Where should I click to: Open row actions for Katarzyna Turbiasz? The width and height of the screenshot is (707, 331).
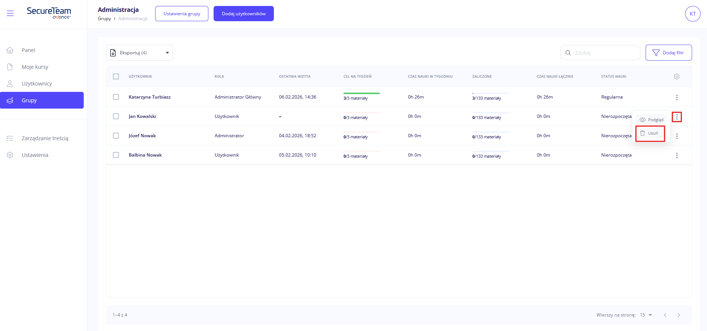click(676, 97)
